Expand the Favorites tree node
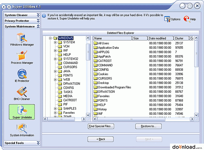 pos(55,113)
